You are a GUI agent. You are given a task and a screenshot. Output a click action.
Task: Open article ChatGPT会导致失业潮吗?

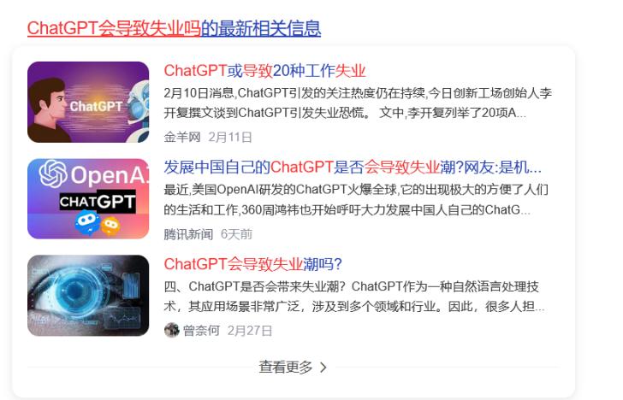click(252, 264)
